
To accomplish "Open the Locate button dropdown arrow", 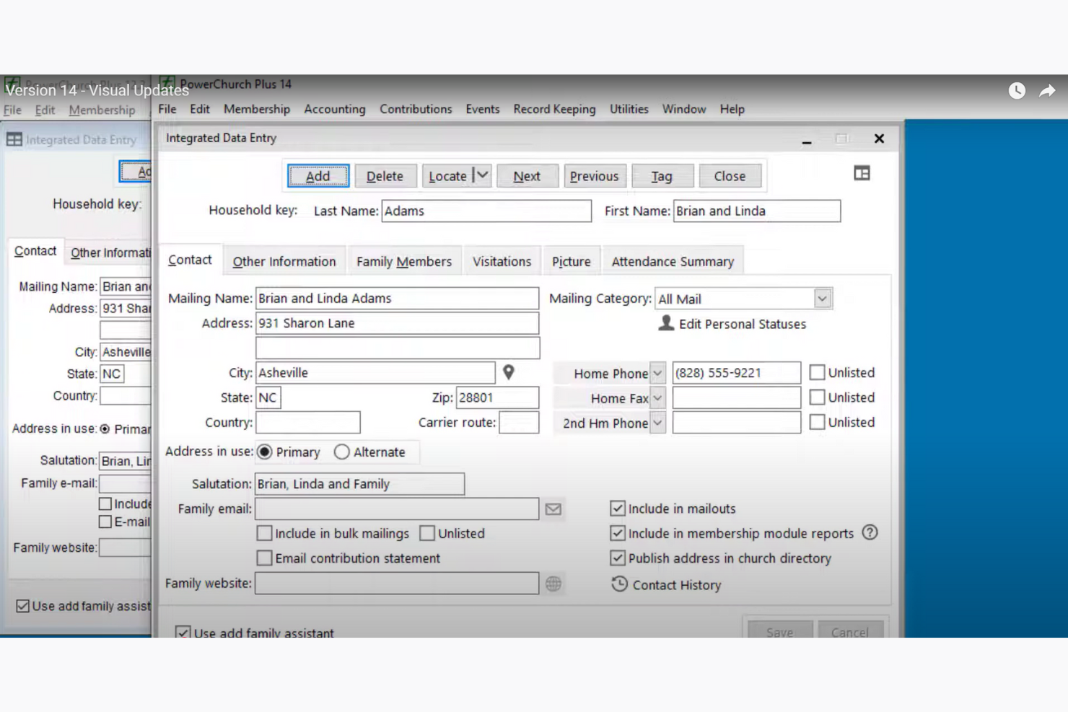I will pos(482,175).
